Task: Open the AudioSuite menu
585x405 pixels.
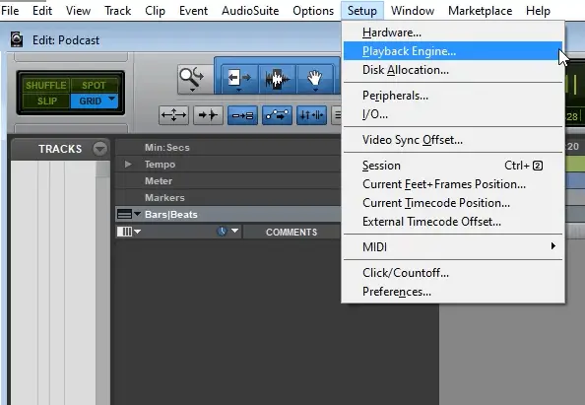Action: pos(250,11)
